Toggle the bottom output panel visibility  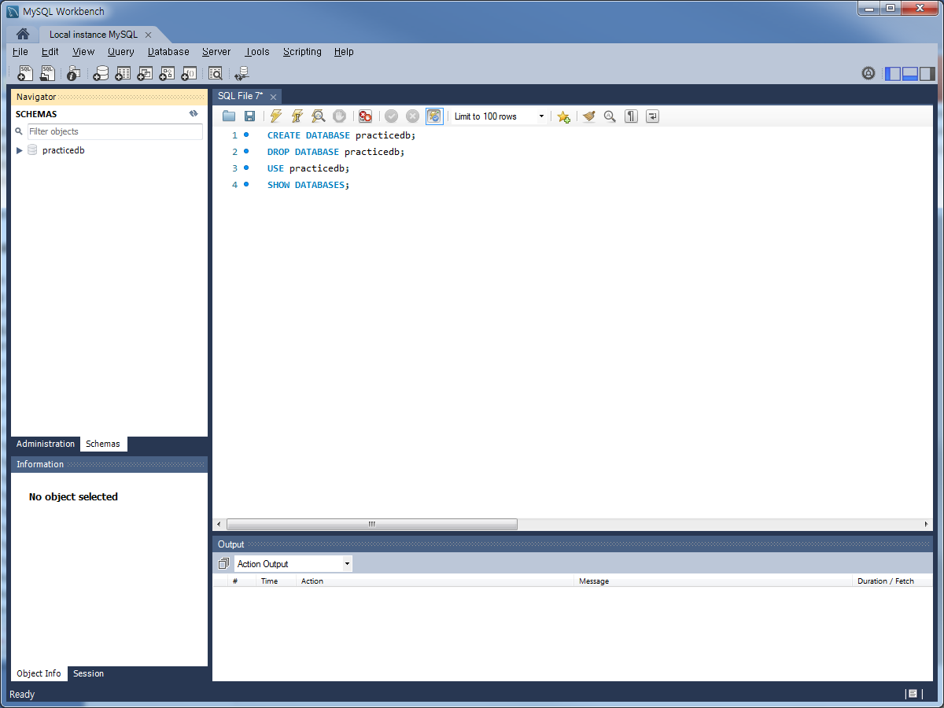click(910, 74)
